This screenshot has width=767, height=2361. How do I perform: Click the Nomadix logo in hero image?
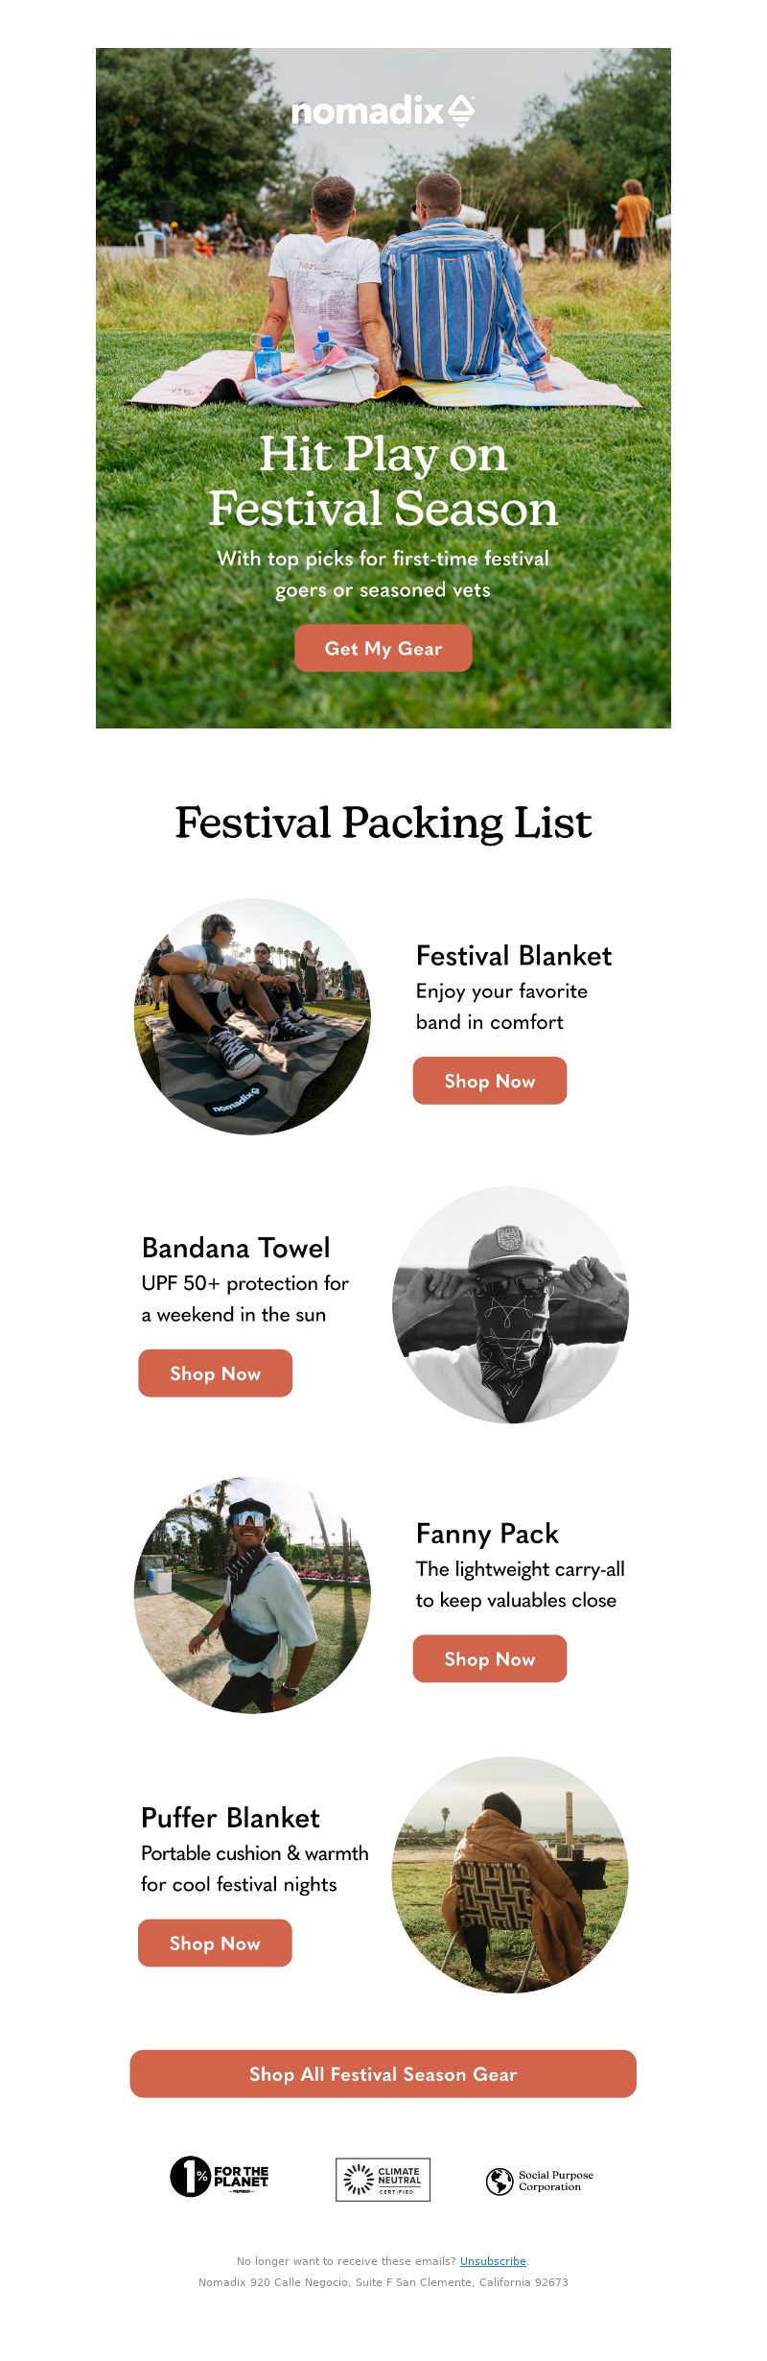pyautogui.click(x=383, y=111)
